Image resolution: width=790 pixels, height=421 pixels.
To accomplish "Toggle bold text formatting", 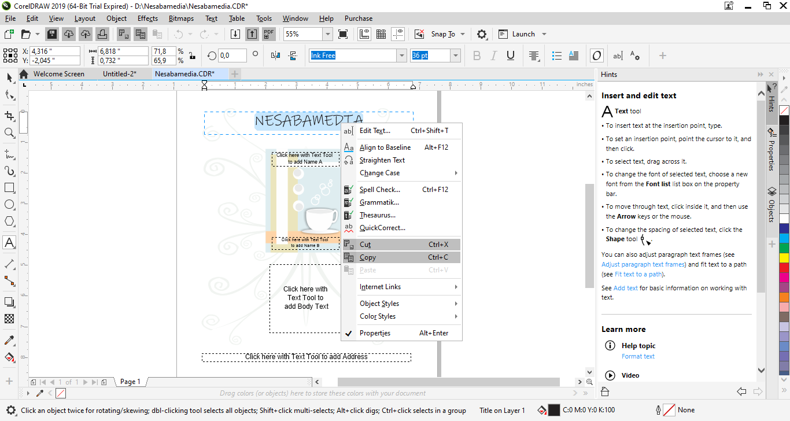I will pyautogui.click(x=477, y=56).
